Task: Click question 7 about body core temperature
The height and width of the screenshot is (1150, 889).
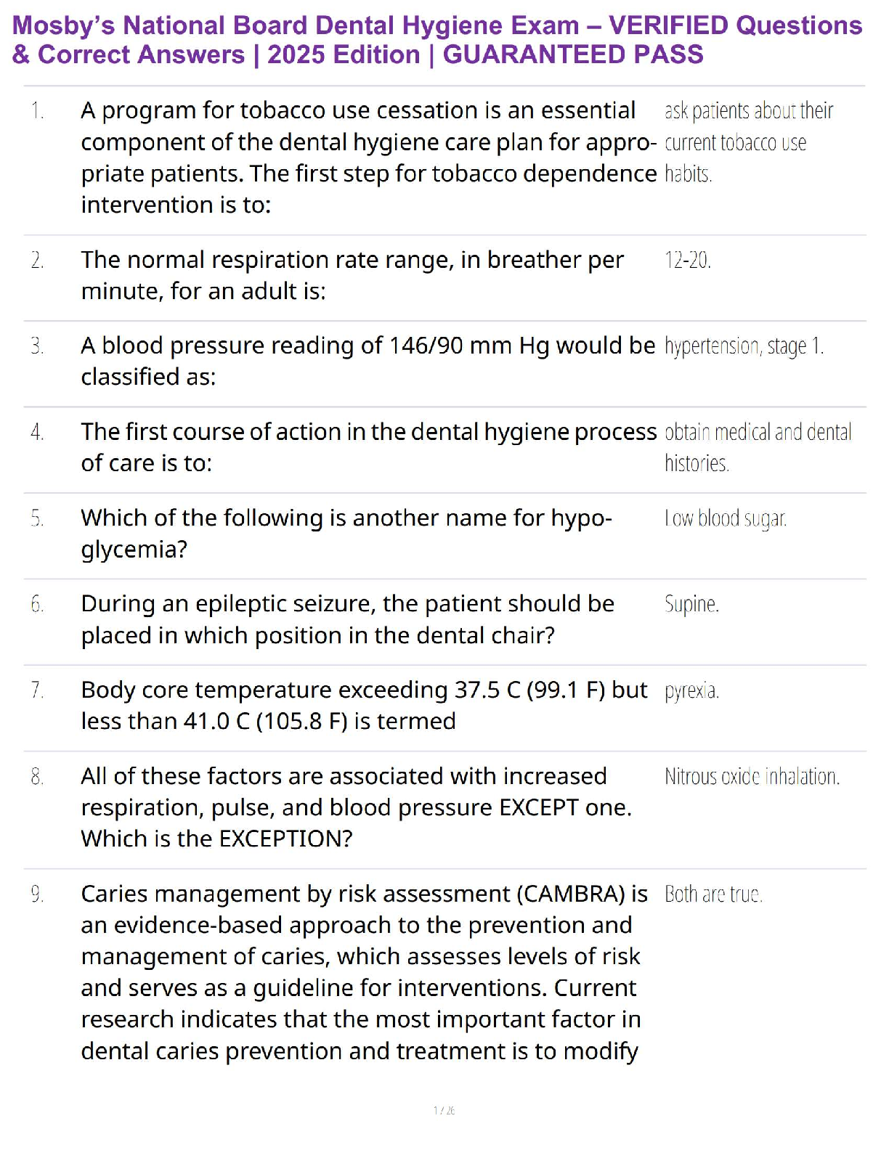Action: [363, 705]
